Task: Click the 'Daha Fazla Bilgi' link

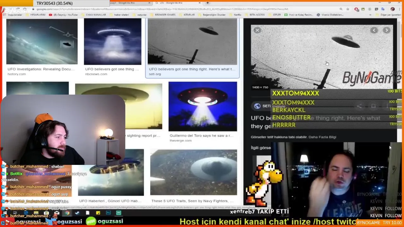Action: [322, 137]
